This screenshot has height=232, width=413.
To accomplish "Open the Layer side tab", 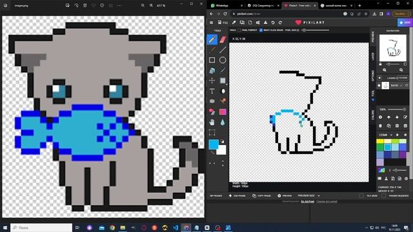I will [x=373, y=56].
